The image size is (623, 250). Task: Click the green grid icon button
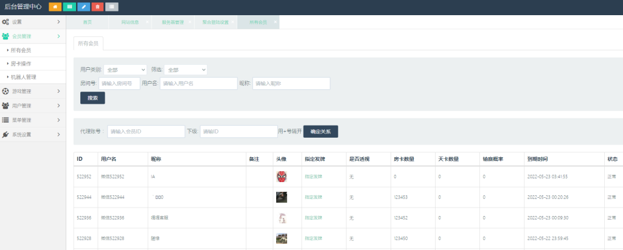[69, 7]
